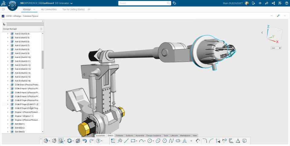Open the xDesign tab dropdown chevron

pos(34,9)
